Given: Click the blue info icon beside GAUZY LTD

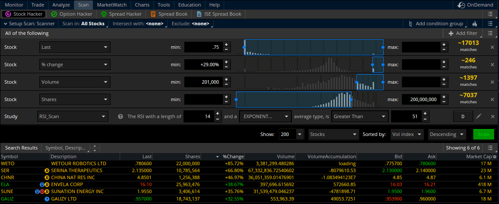Looking at the screenshot, I should point(47,199).
